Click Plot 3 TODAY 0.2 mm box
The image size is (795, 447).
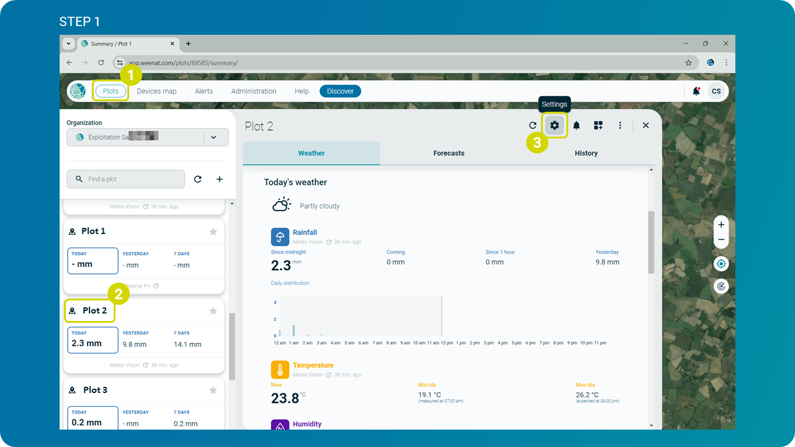93,418
